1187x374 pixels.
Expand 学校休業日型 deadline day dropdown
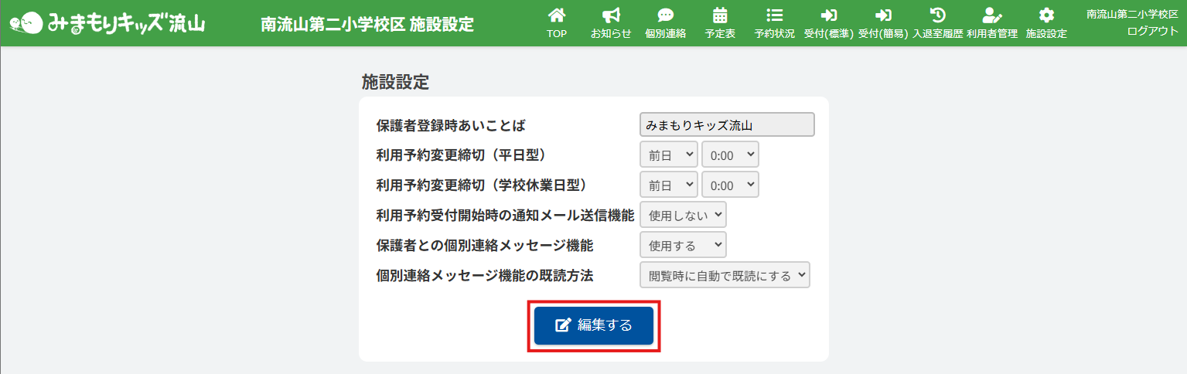tap(669, 185)
